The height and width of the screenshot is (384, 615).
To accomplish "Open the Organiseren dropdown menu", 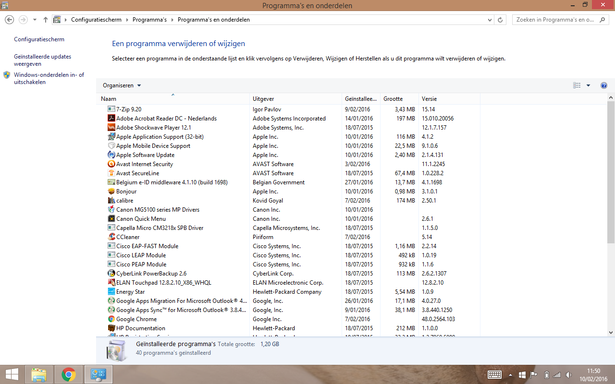I will 122,85.
